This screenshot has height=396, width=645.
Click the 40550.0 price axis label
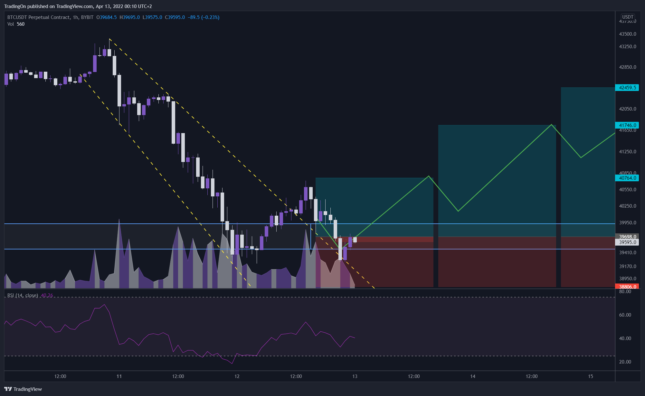click(x=628, y=190)
